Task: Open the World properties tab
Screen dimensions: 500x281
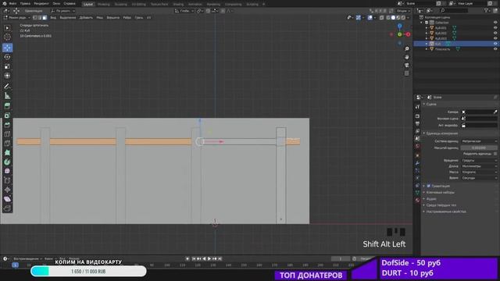Action: (417, 147)
